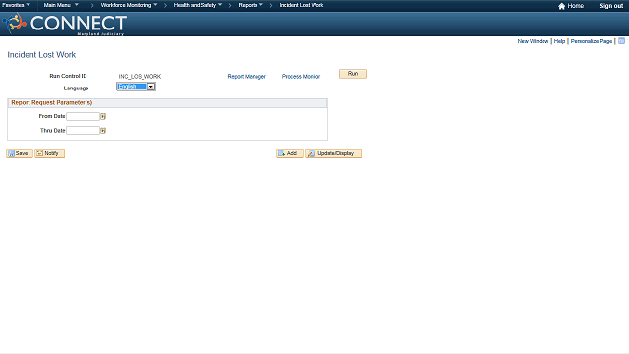Open the From Date calendar picker
Image resolution: width=629 pixels, height=354 pixels.
103,116
